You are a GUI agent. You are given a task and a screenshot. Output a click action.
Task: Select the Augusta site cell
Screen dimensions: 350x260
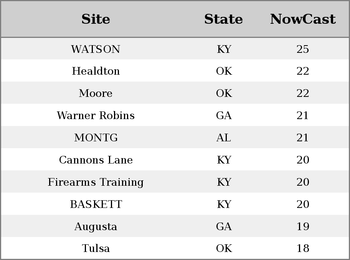pyautogui.click(x=96, y=227)
